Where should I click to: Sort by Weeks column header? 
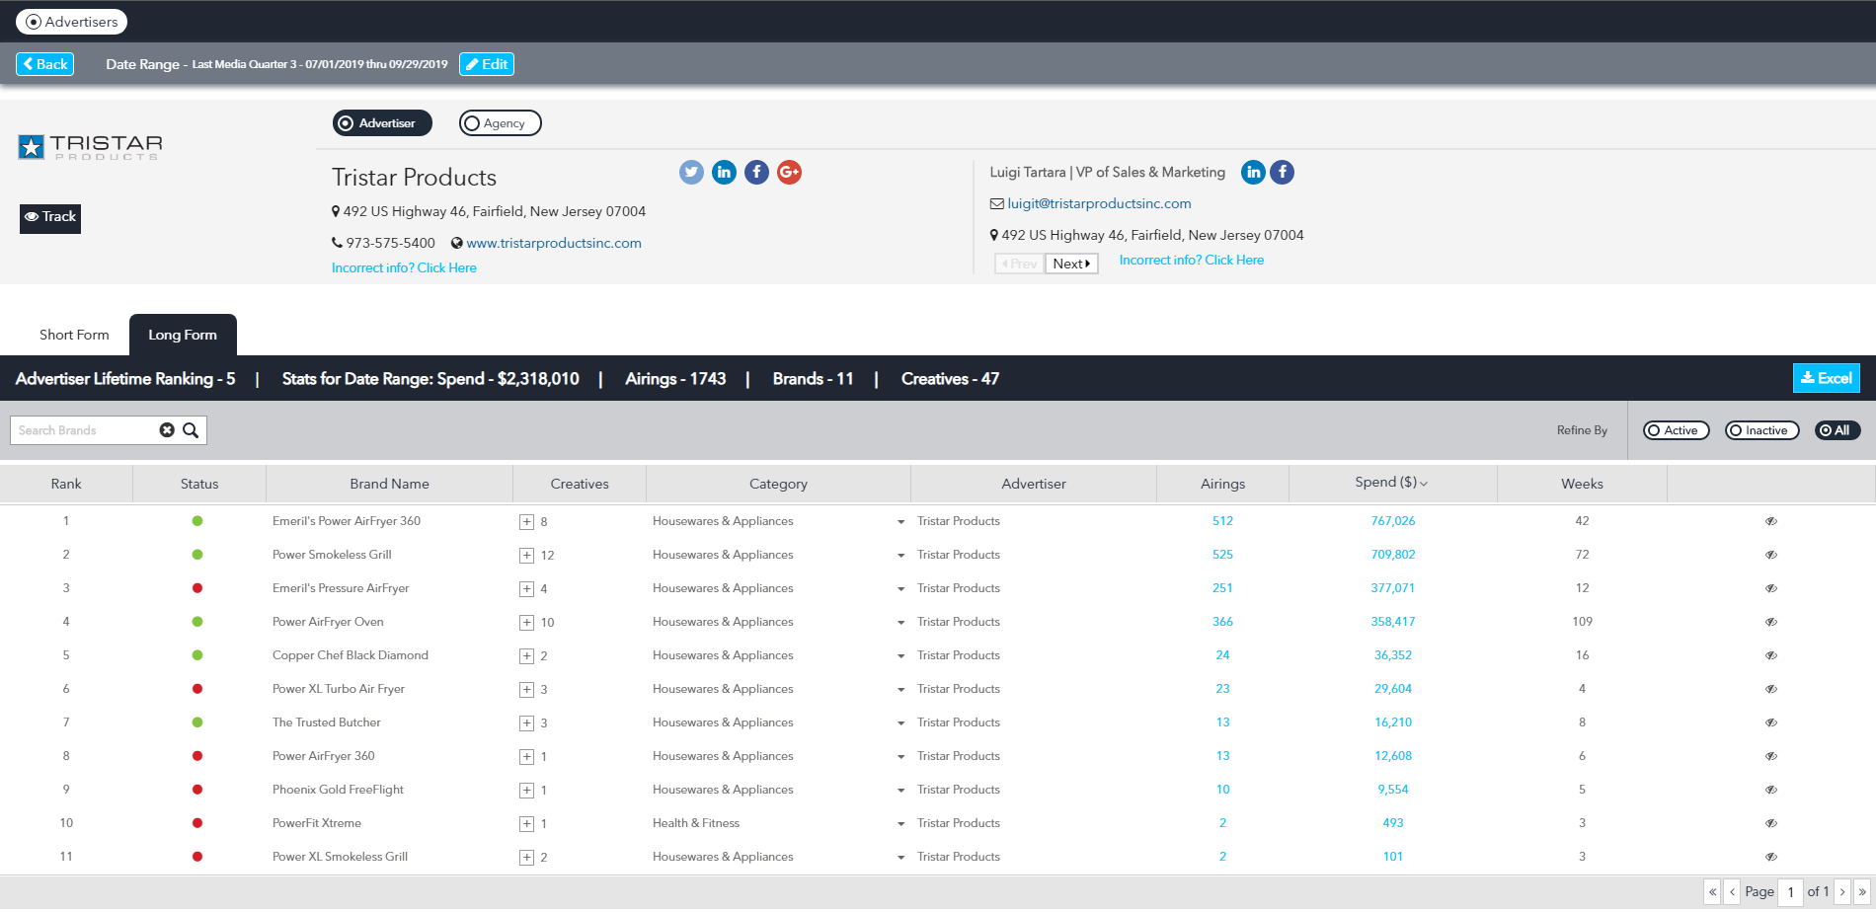click(x=1582, y=484)
